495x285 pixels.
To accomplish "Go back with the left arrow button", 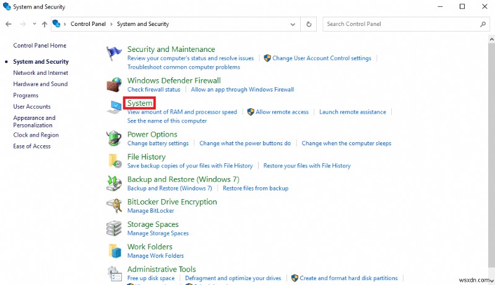I will [9, 24].
